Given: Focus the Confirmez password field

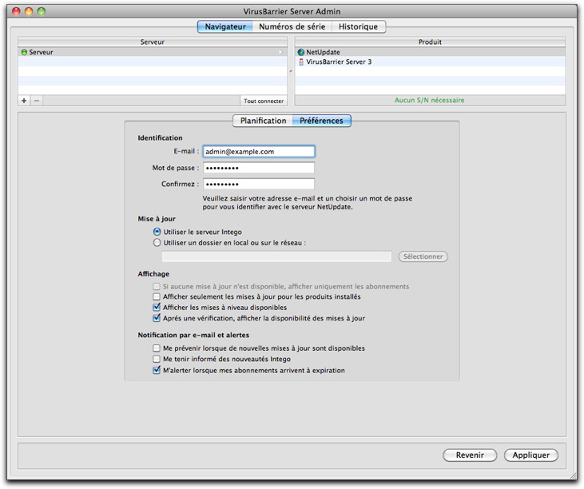Looking at the screenshot, I should click(259, 184).
